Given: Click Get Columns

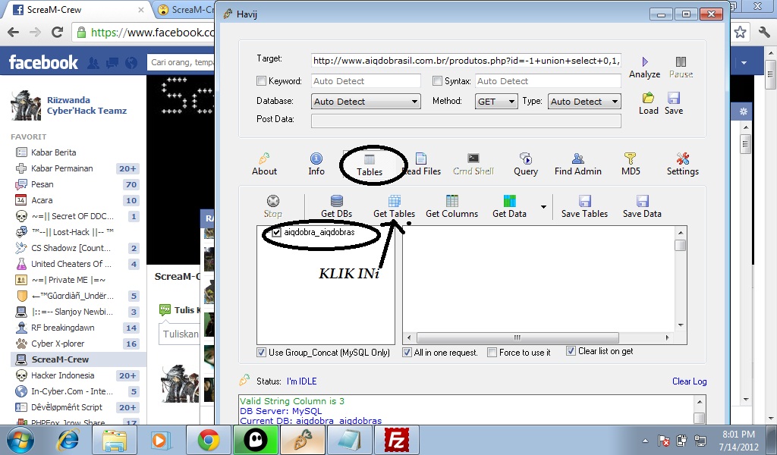Looking at the screenshot, I should pyautogui.click(x=452, y=207).
